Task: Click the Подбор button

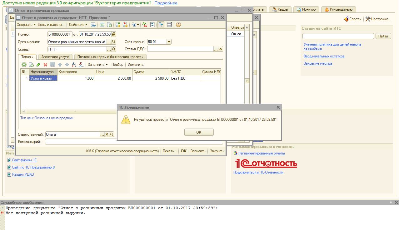Action: (x=117, y=65)
